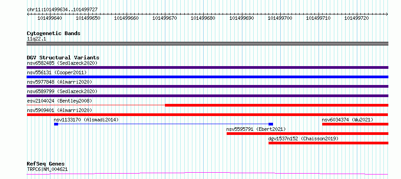Viewport: 401px width, 179px height.
Task: Click the nsv6589799 (Sedlazeck2020) label
Action: [x=62, y=91]
